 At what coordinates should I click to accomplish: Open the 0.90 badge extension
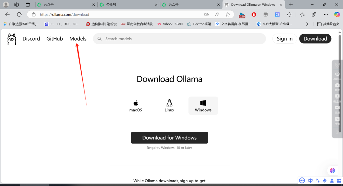(x=242, y=15)
